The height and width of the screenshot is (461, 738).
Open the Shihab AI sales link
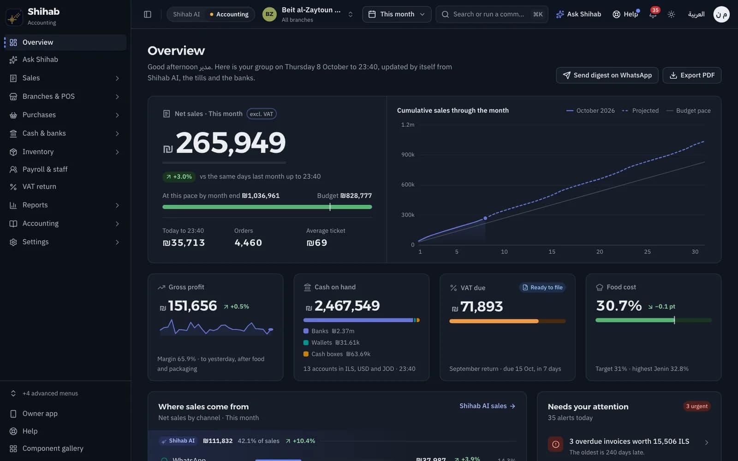click(487, 406)
